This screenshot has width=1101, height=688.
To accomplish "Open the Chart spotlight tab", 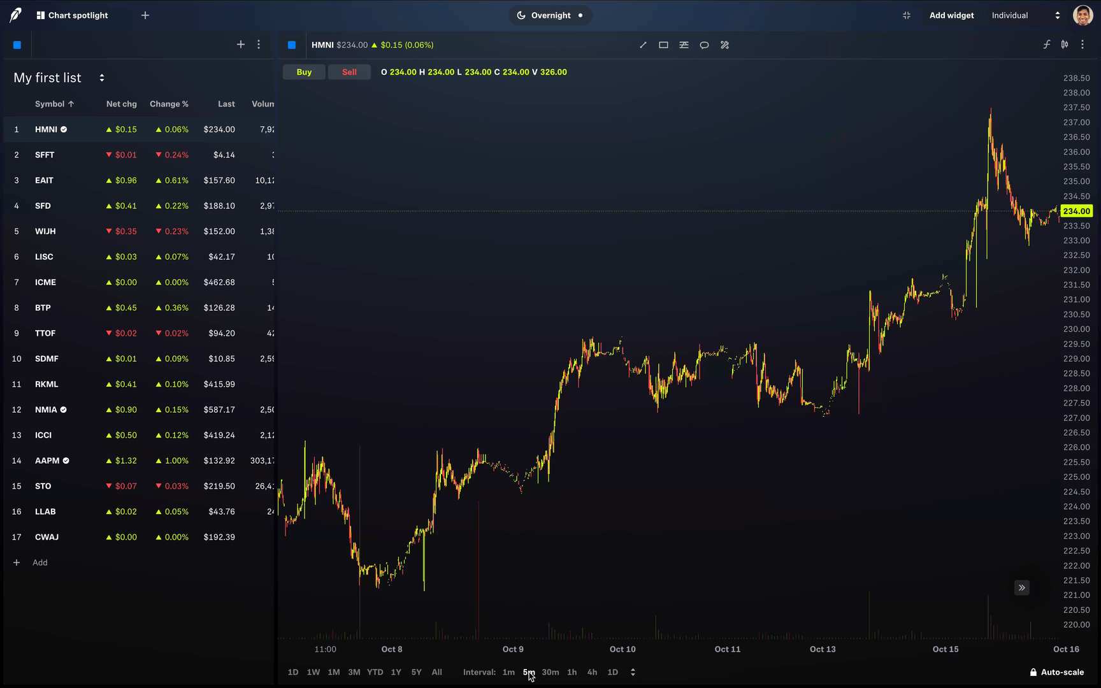I will 72,15.
